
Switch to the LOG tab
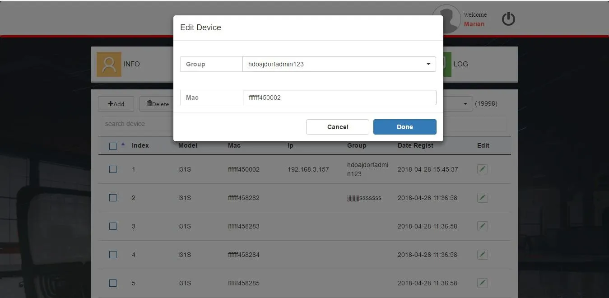(x=461, y=64)
